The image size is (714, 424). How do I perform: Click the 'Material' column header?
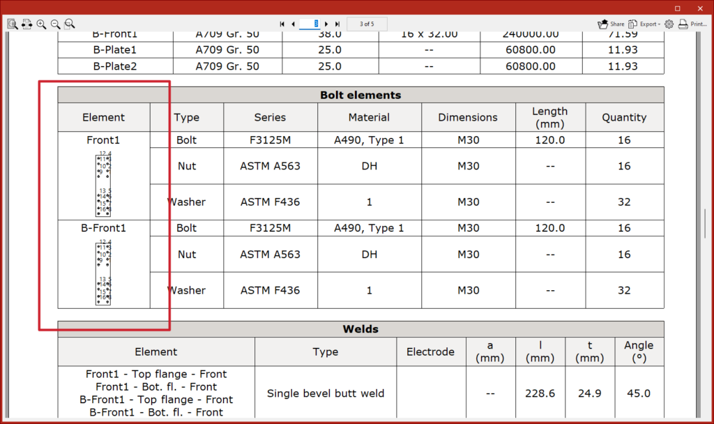point(370,117)
